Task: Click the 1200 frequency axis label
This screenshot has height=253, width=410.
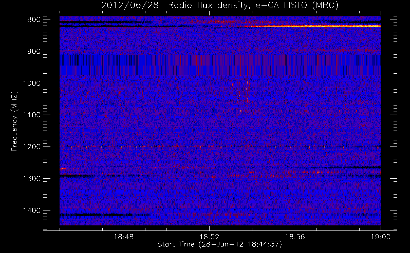Action: [x=31, y=147]
